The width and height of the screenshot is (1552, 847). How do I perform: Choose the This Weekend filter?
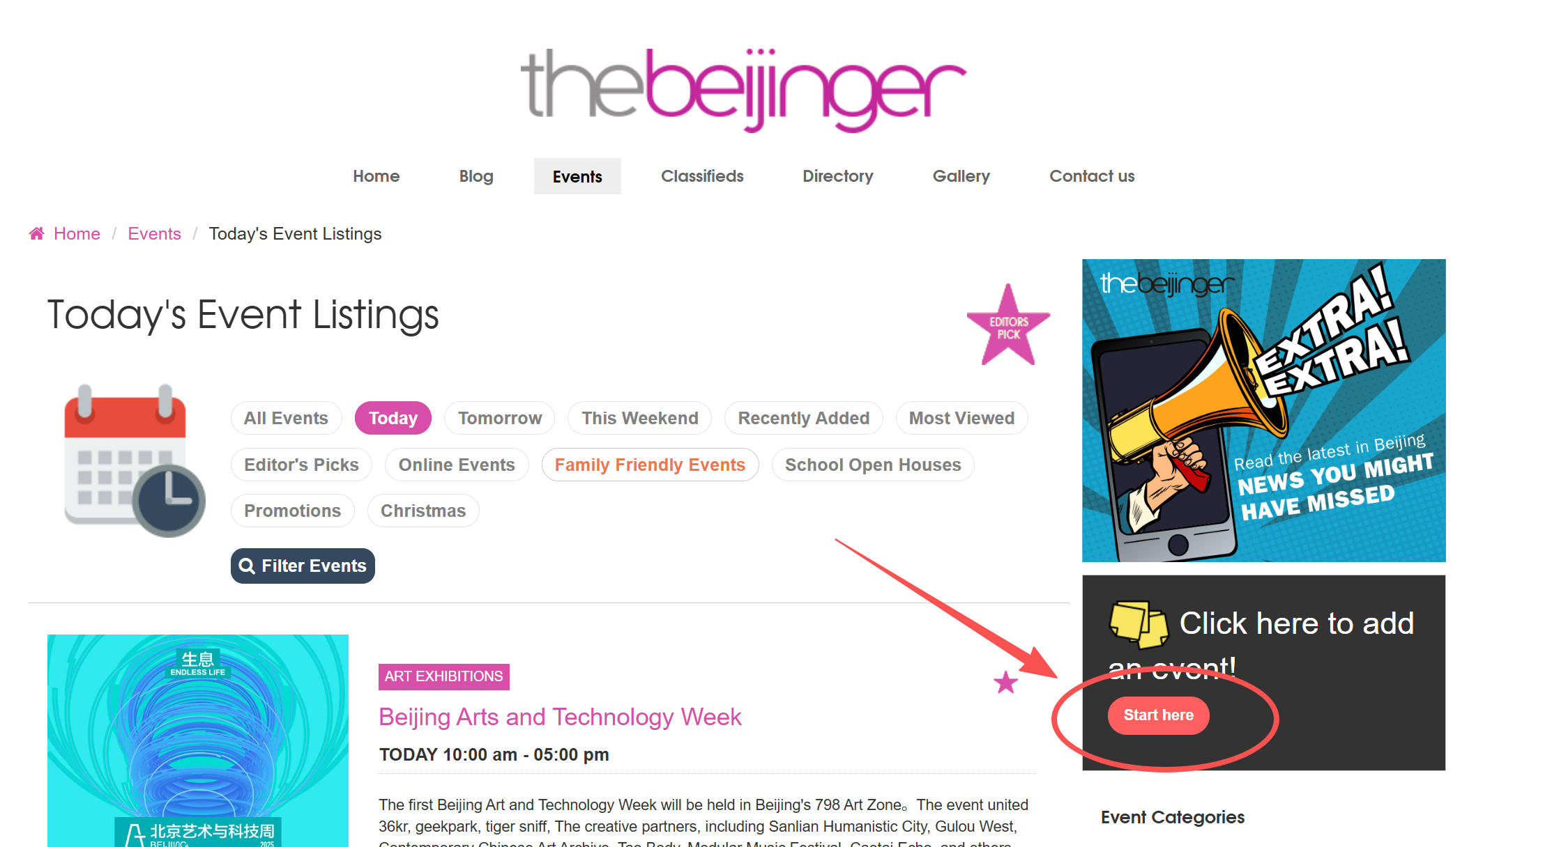click(640, 418)
